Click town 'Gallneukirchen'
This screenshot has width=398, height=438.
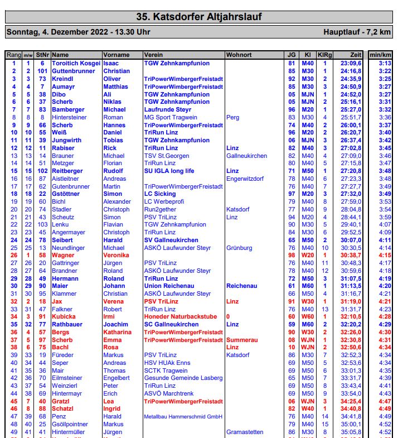pyautogui.click(x=247, y=156)
